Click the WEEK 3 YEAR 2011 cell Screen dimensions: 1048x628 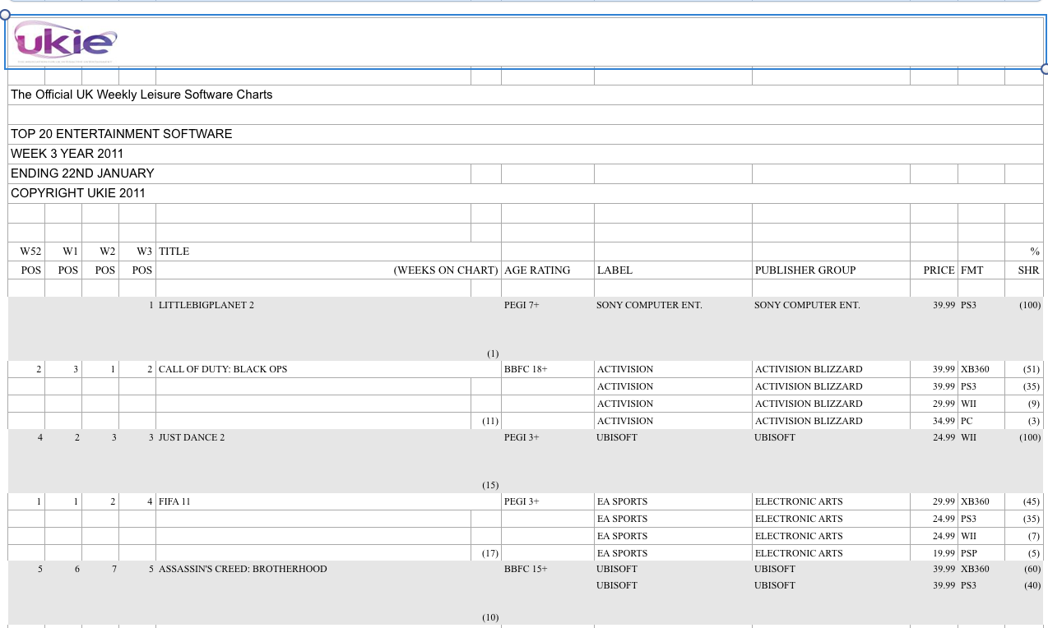pos(67,154)
